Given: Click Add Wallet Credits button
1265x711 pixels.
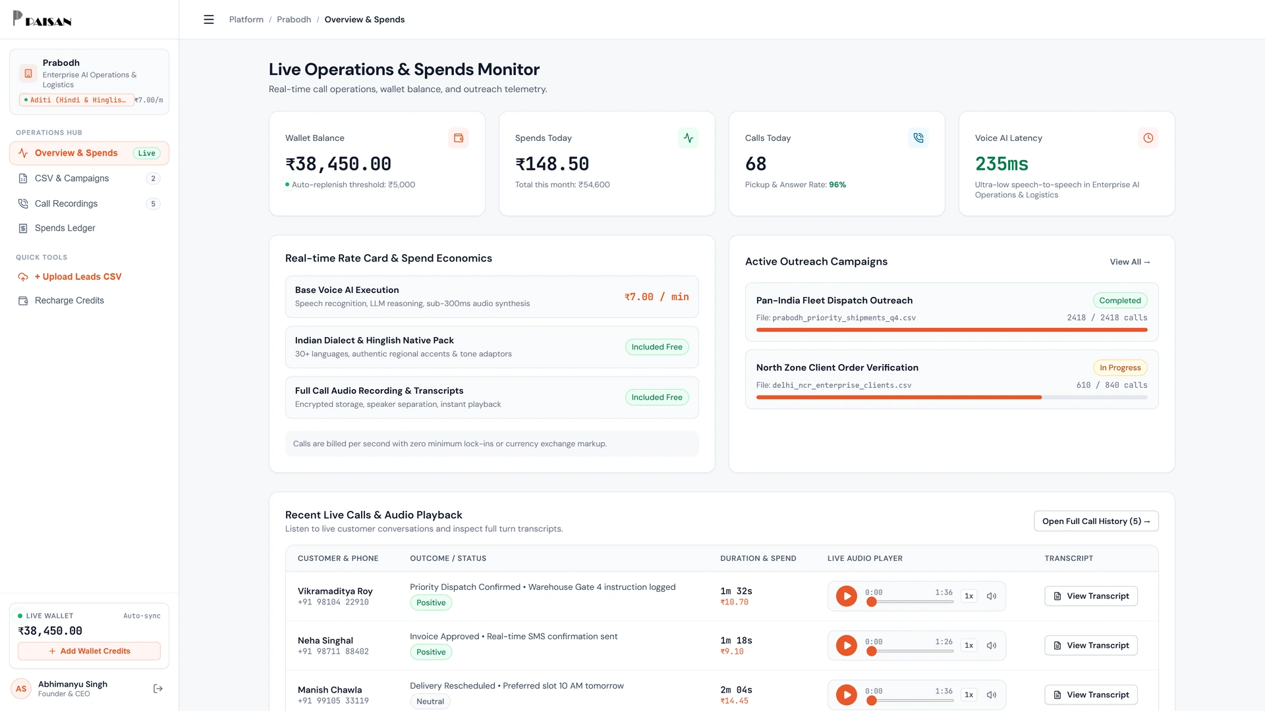Looking at the screenshot, I should [x=89, y=651].
